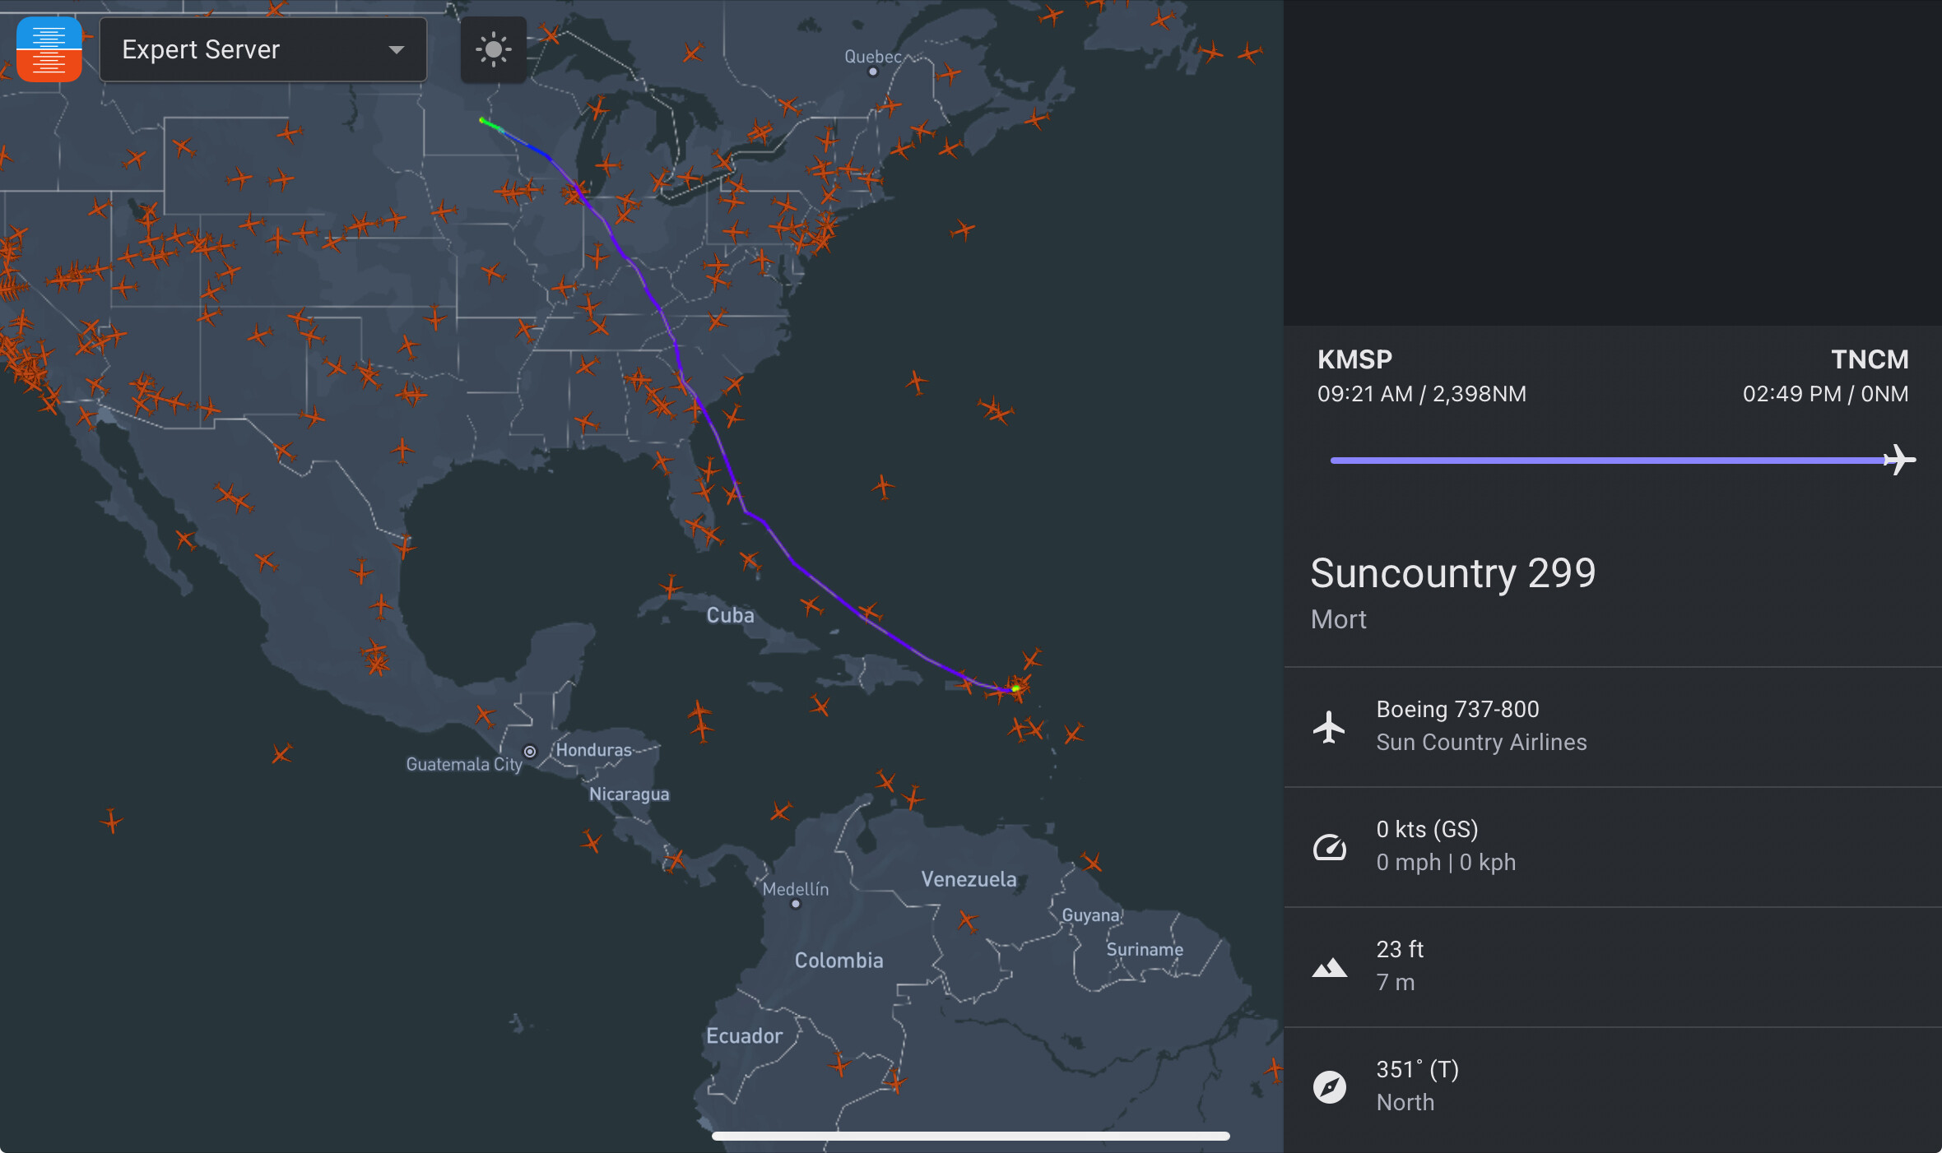The width and height of the screenshot is (1942, 1153).
Task: Click the plane icon at the end of the flight progress bar
Action: (x=1899, y=460)
